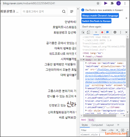This screenshot has width=130, height=137.
Task: Select the html lang="ko" line
Action: pyautogui.click(x=93, y=53)
